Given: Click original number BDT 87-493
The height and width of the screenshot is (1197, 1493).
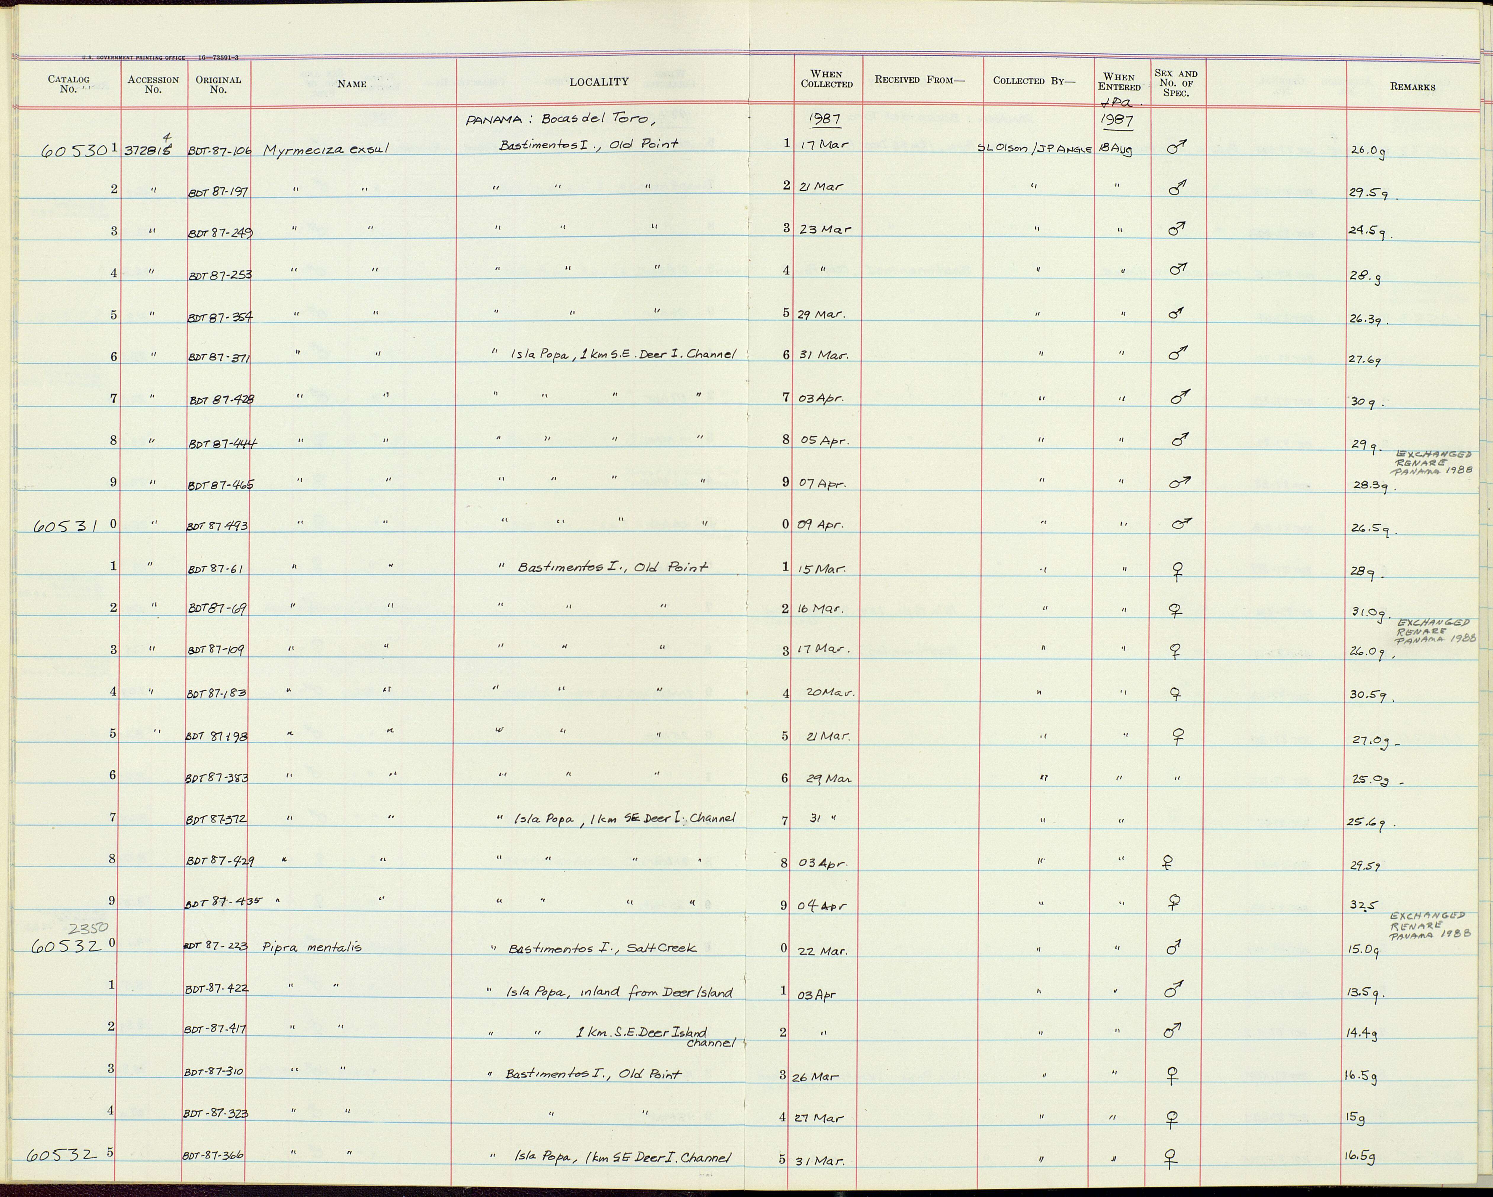Looking at the screenshot, I should (x=218, y=526).
